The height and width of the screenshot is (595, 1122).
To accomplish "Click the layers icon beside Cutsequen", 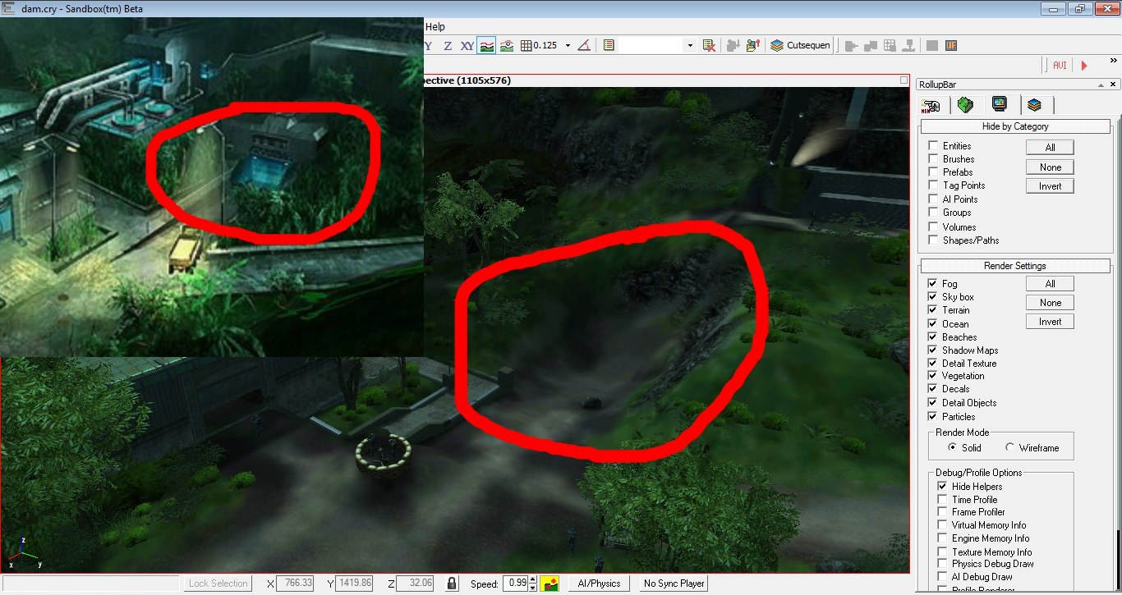I will (x=777, y=46).
